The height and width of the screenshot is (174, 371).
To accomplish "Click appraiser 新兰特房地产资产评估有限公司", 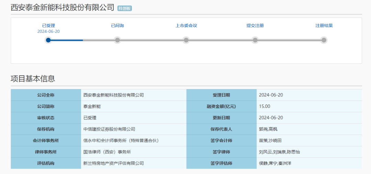I will [x=113, y=163].
